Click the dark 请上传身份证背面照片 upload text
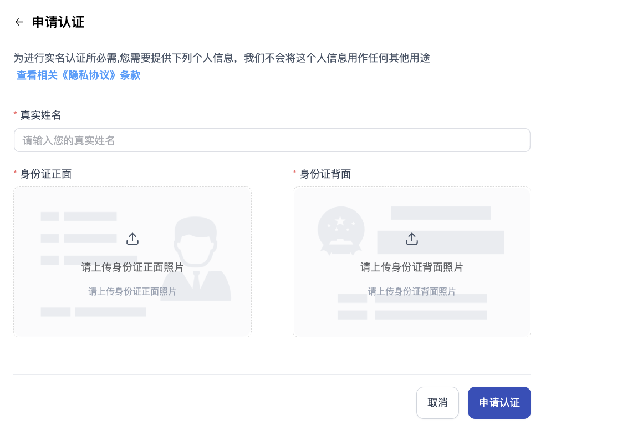This screenshot has width=622, height=445. [x=412, y=267]
